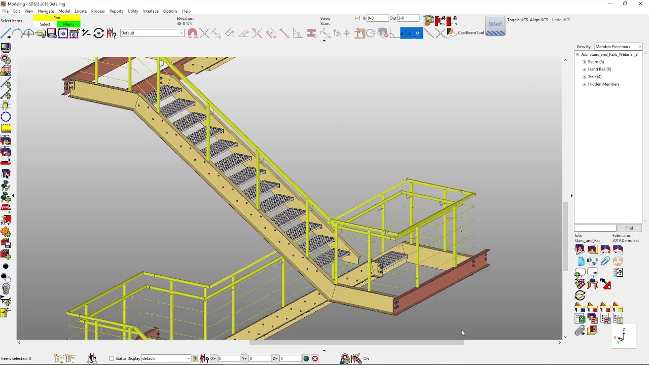Collapse the Job: Stairs_and_Rails_Webinar_2 node
Image resolution: width=649 pixels, height=365 pixels.
(578, 54)
